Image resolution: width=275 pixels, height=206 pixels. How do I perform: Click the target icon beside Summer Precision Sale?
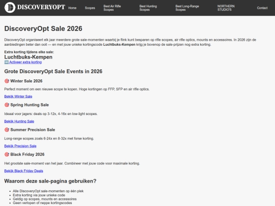pyautogui.click(x=7, y=130)
